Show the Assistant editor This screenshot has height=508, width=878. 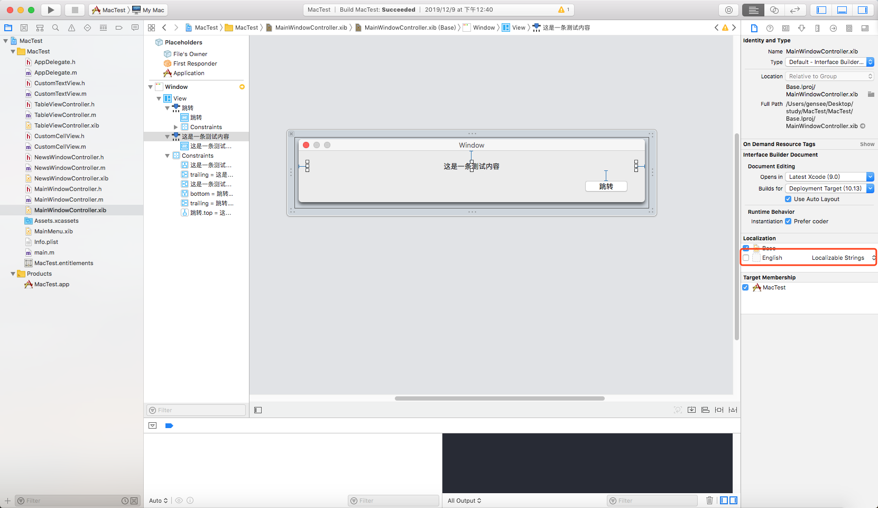[774, 10]
